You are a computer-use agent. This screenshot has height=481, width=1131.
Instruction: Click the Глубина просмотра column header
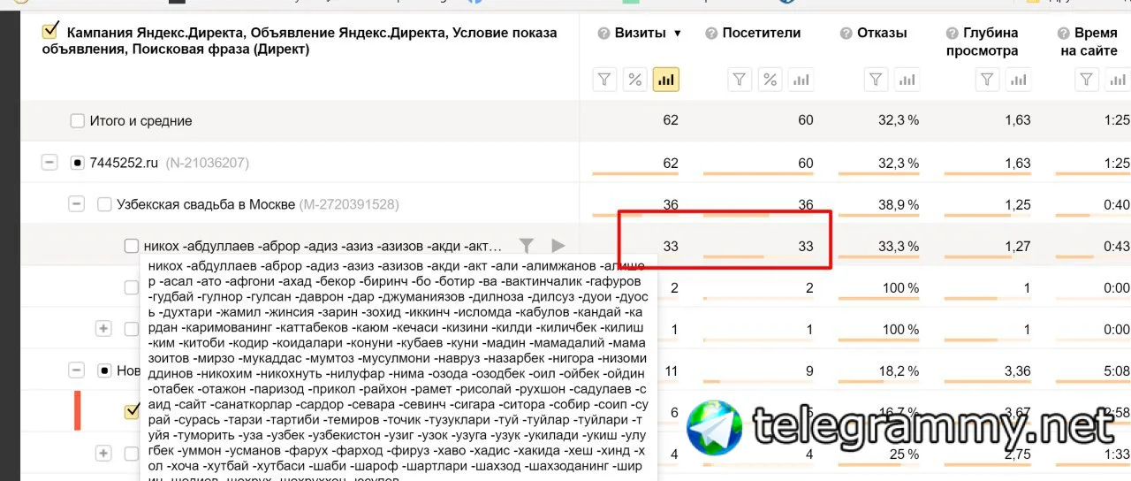[x=983, y=42]
